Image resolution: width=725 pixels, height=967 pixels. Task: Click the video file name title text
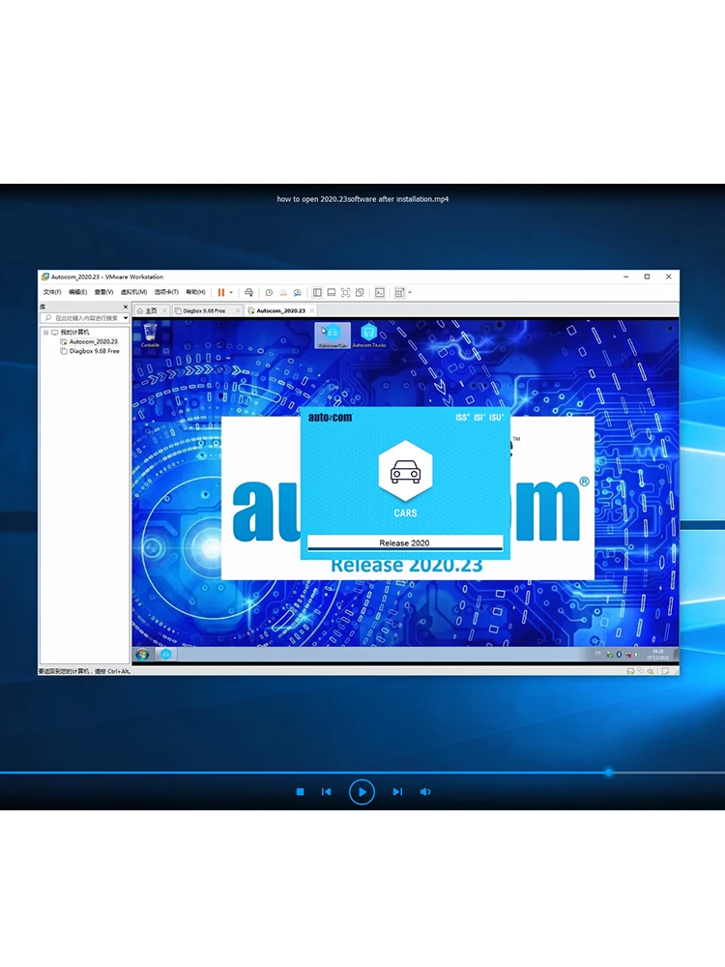(x=362, y=199)
